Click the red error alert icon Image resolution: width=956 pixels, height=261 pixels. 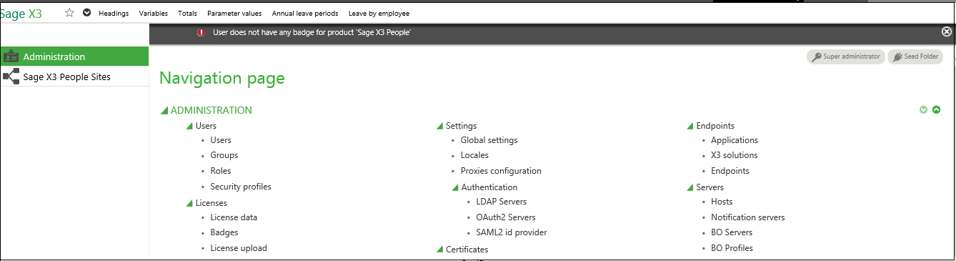click(x=201, y=33)
